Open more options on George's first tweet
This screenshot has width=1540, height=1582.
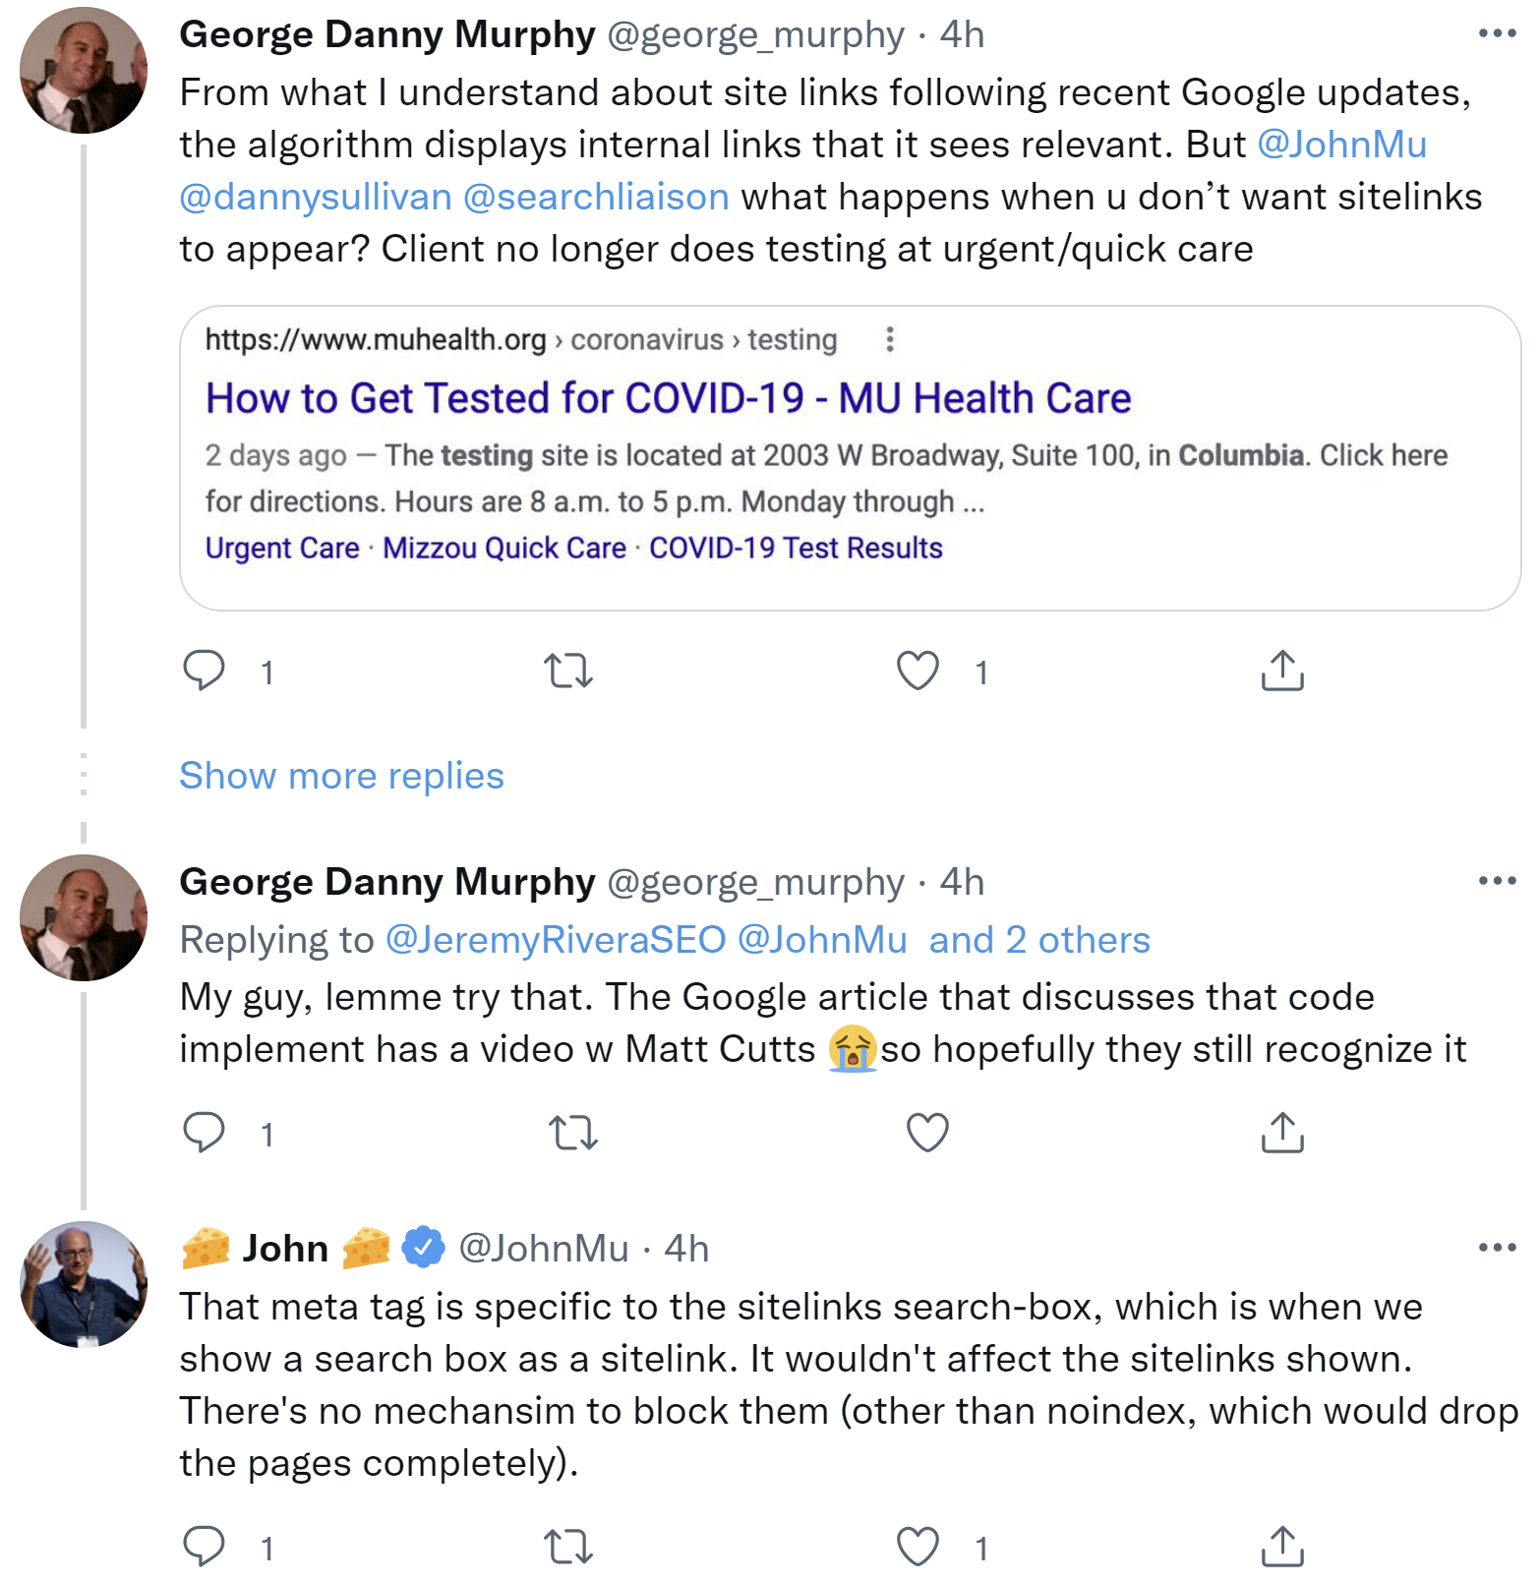1496,32
